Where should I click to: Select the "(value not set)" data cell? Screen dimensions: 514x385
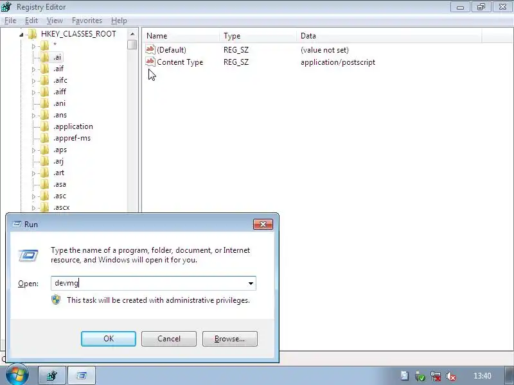pyautogui.click(x=324, y=50)
